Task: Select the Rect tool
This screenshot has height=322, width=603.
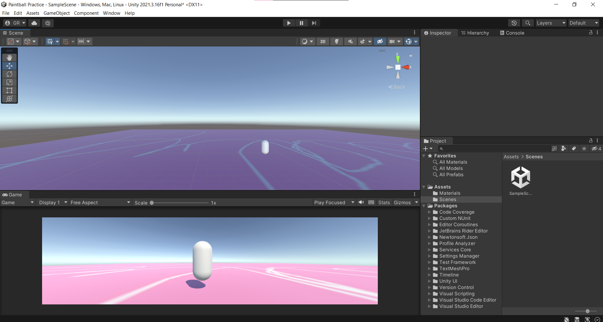Action: [9, 90]
